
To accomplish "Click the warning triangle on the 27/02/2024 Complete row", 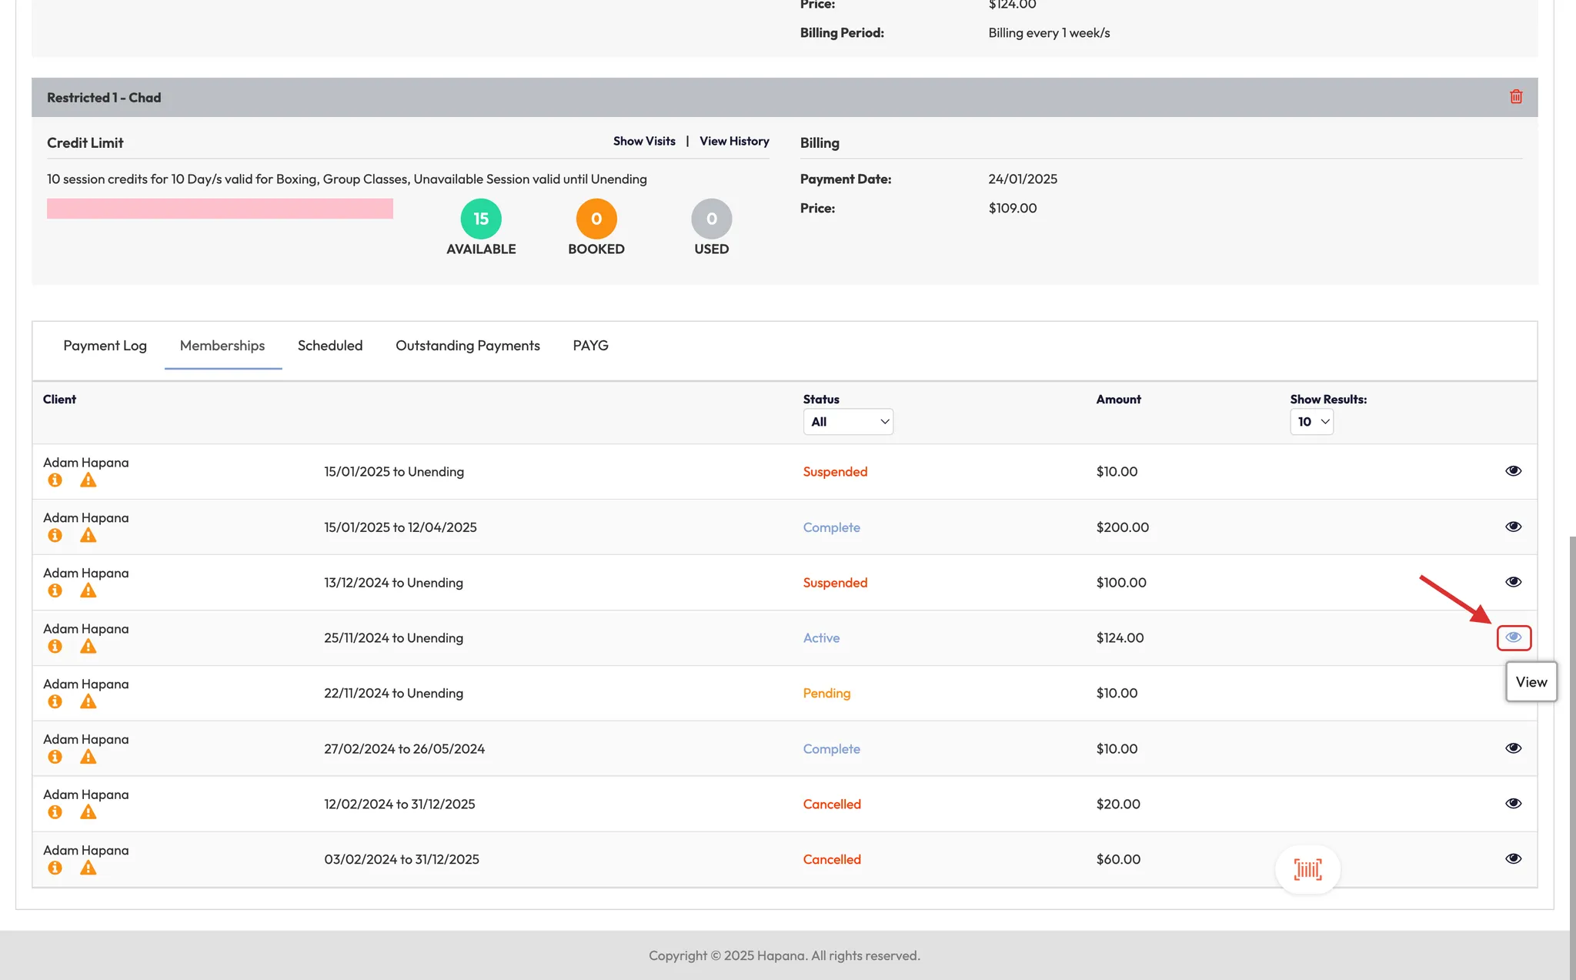I will pos(88,758).
